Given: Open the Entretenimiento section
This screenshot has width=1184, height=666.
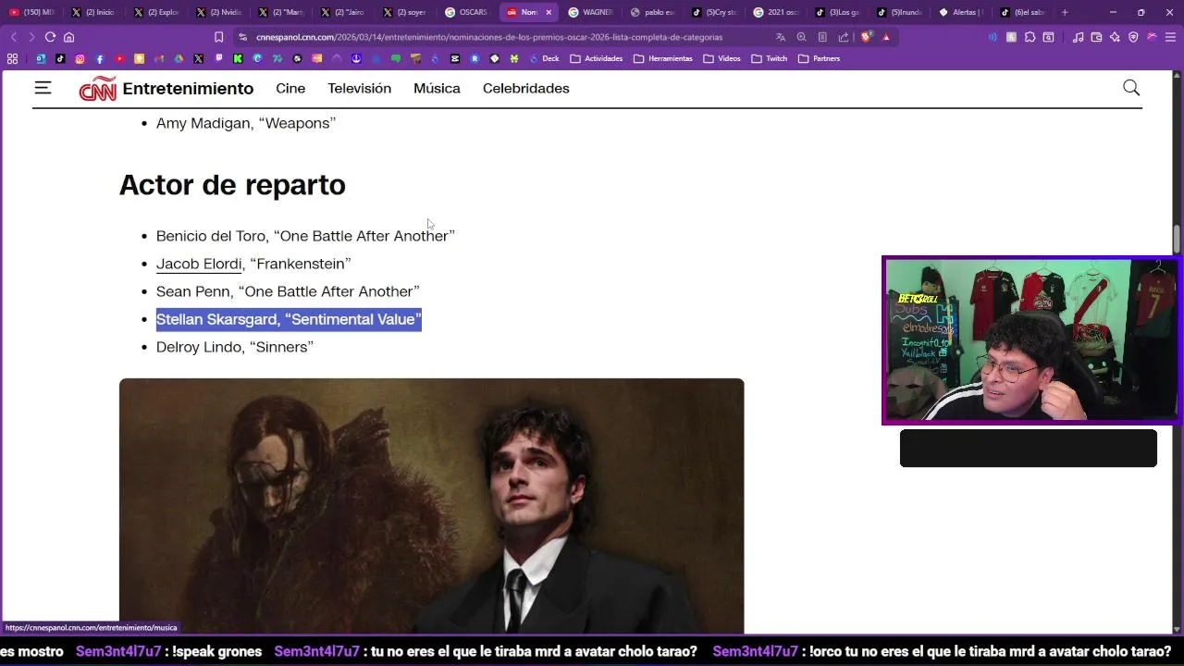Looking at the screenshot, I should click(188, 89).
